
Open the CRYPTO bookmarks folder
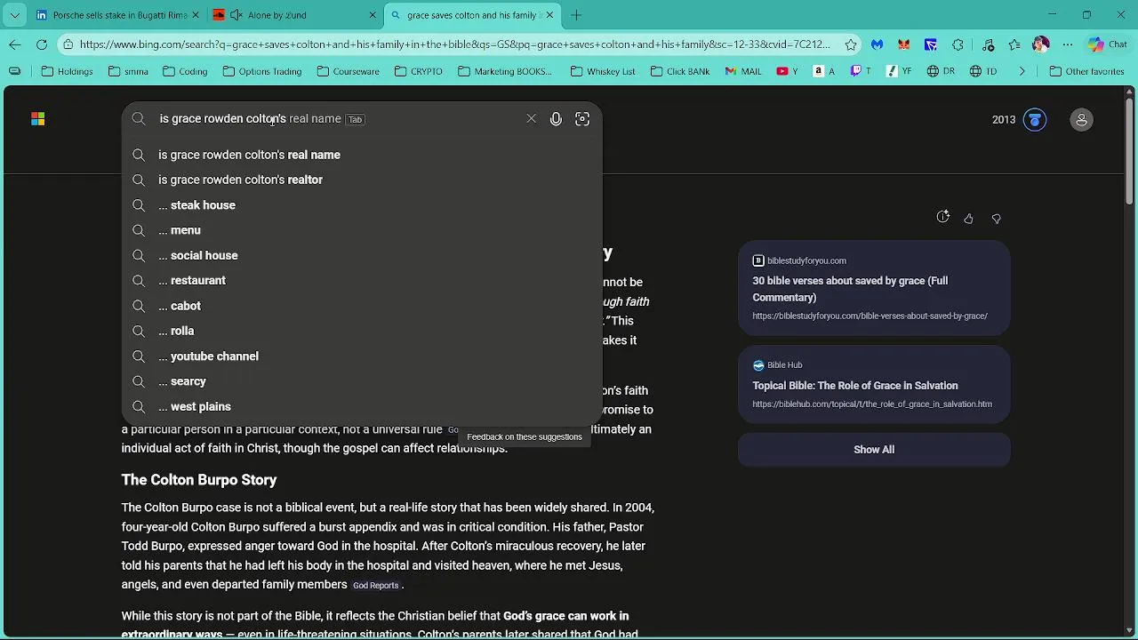click(x=418, y=71)
